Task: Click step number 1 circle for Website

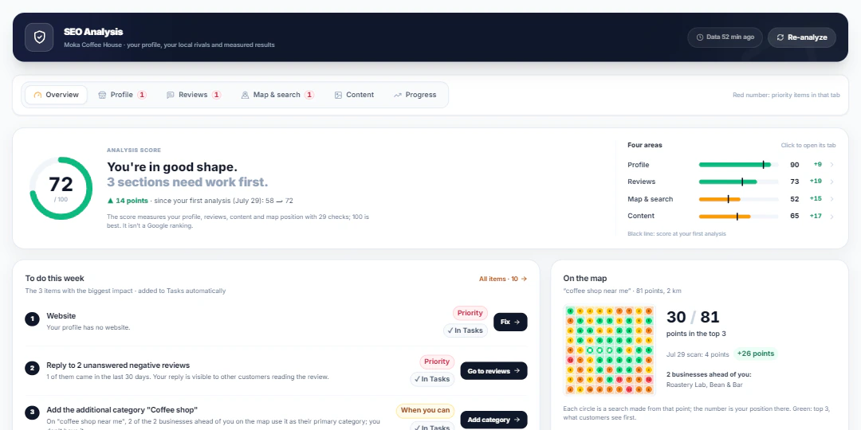Action: coord(33,319)
